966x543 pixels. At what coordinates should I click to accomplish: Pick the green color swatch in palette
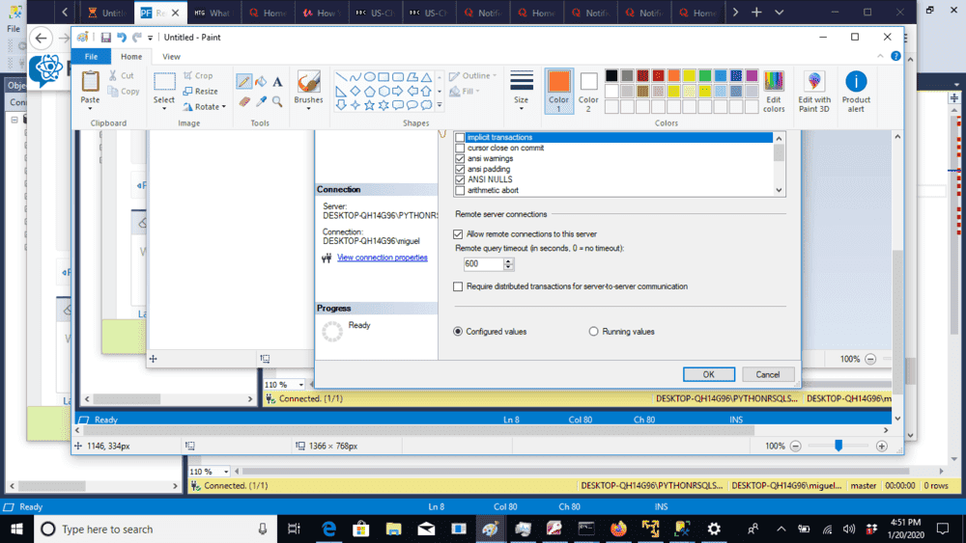[705, 75]
